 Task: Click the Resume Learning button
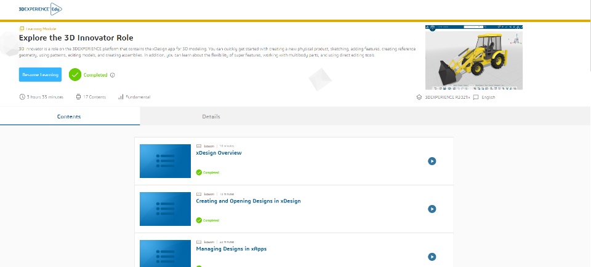(x=41, y=75)
